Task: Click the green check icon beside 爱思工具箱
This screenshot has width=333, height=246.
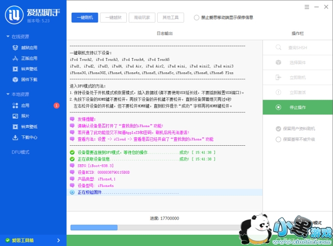Action: click(8, 240)
